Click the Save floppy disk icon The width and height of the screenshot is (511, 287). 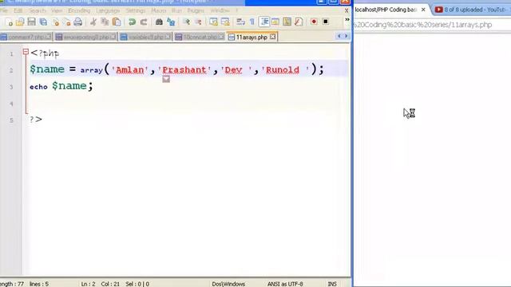(32, 22)
